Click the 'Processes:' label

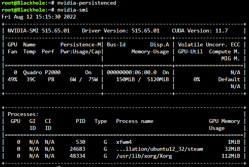tap(23, 114)
